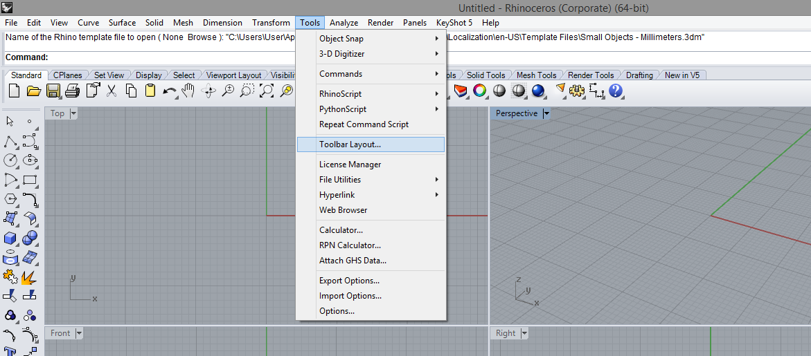Open a file with the folder icon
Viewport: 811px width, 356px height.
click(34, 91)
